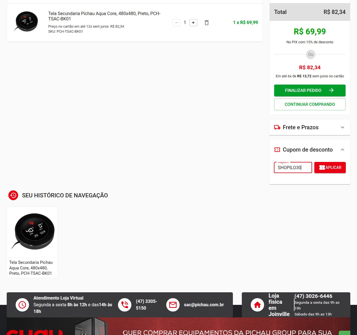Click the arrow icon on Finalizar Pedido

coord(331,90)
